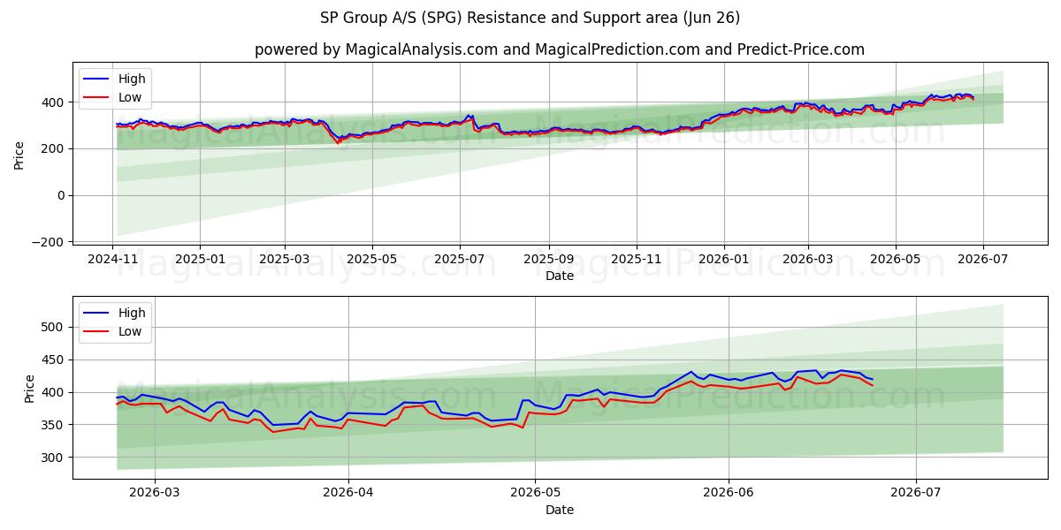The height and width of the screenshot is (530, 1061).
Task: Click the '2026-07' tick label in lower chart
Action: click(x=916, y=493)
